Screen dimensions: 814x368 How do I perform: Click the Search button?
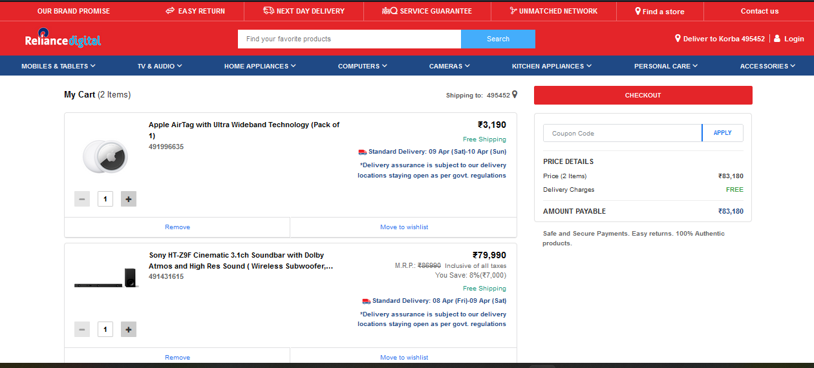tap(498, 39)
